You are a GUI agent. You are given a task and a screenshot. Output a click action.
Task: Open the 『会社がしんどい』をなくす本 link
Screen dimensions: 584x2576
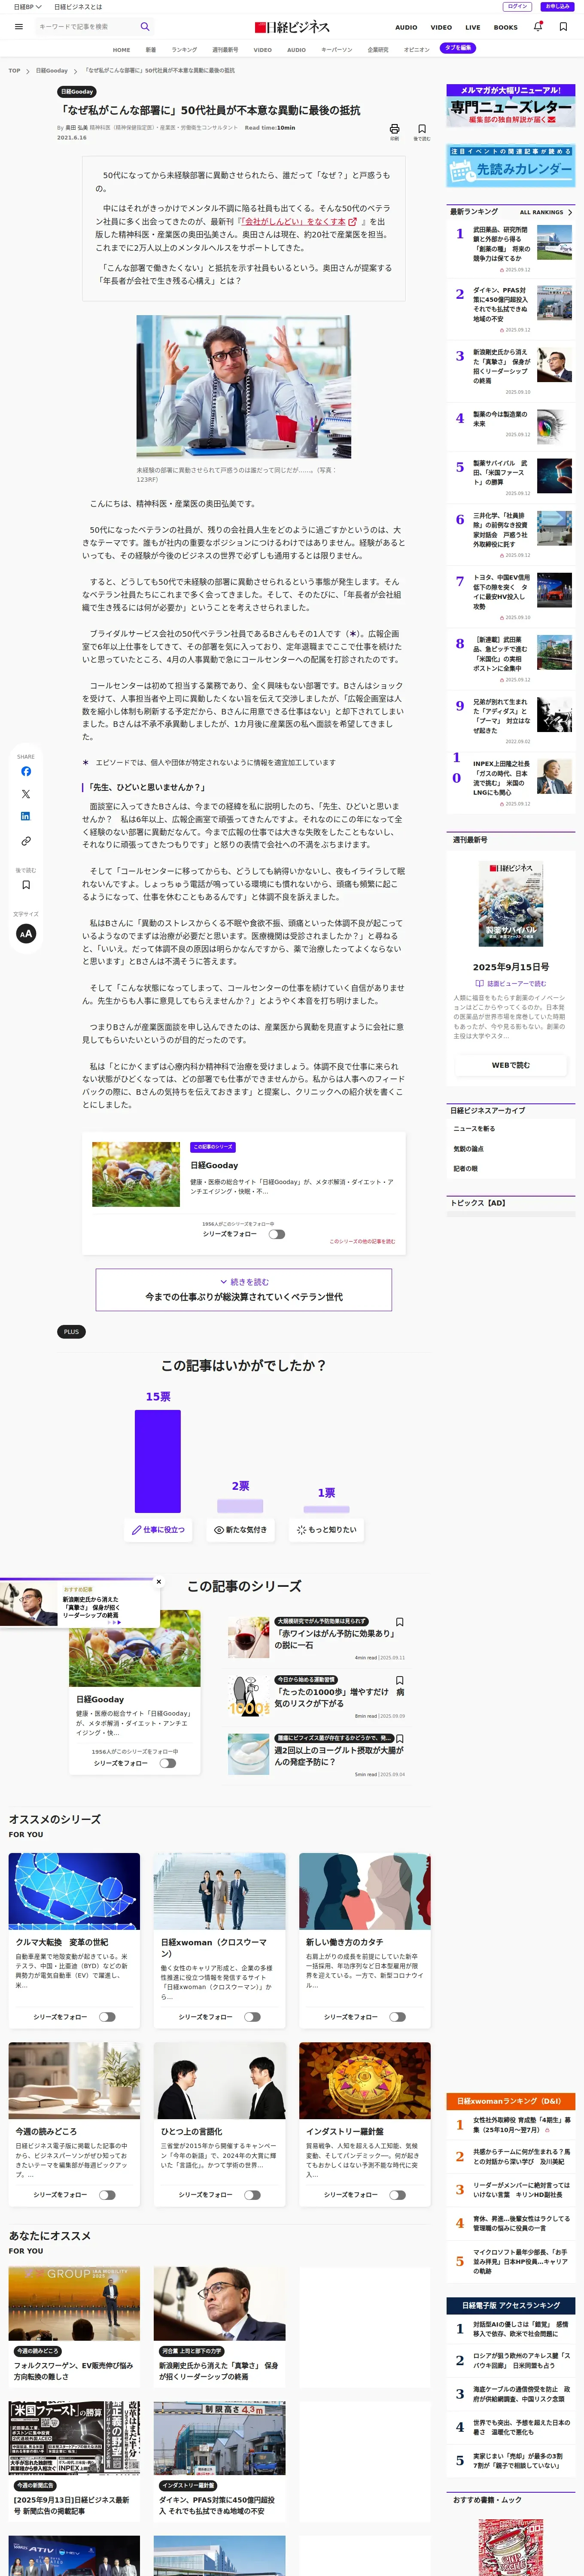point(299,222)
